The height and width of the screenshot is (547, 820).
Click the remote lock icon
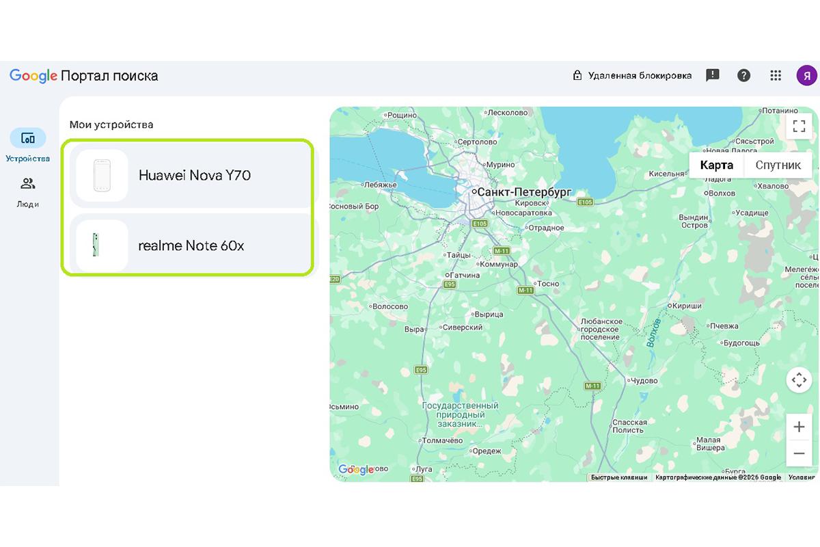point(577,75)
